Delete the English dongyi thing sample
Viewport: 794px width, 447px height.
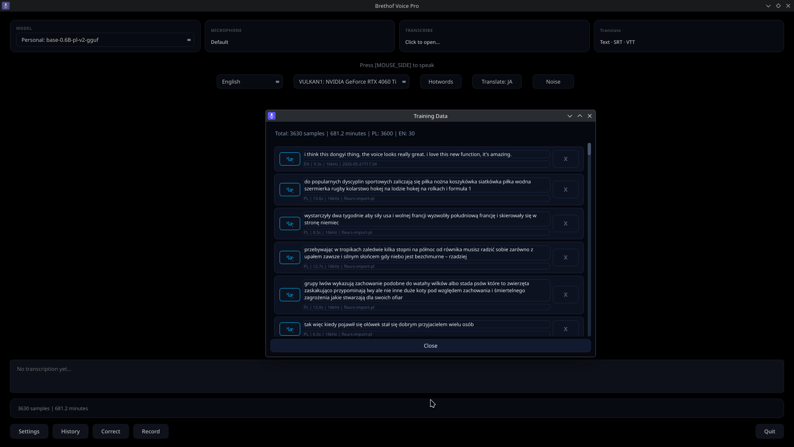click(x=565, y=159)
